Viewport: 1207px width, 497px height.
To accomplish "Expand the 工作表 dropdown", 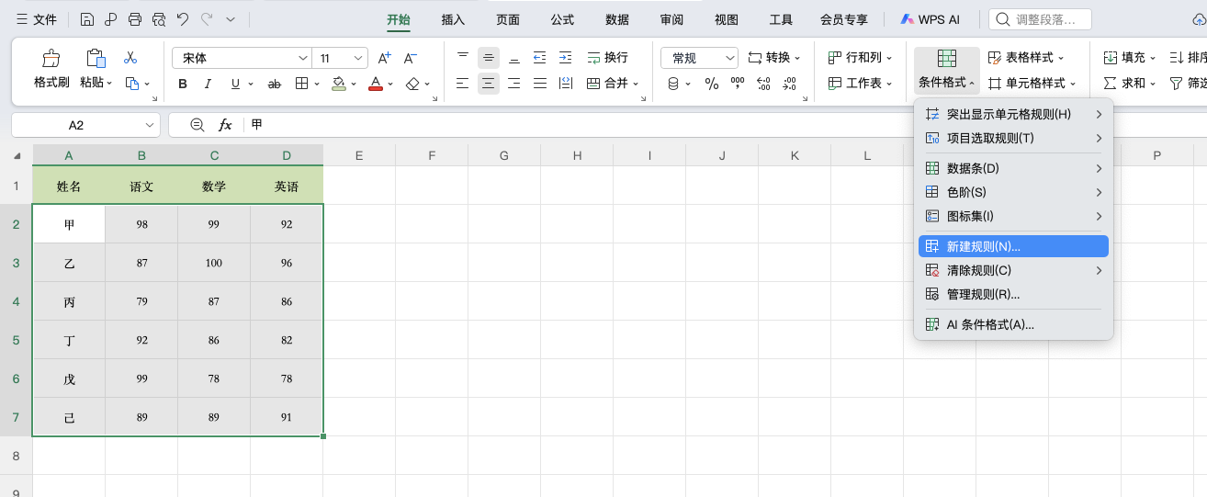I will coord(888,84).
